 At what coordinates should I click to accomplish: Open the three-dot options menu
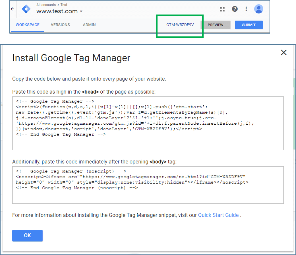point(246,9)
